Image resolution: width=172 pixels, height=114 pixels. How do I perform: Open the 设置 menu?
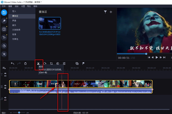(23, 6)
